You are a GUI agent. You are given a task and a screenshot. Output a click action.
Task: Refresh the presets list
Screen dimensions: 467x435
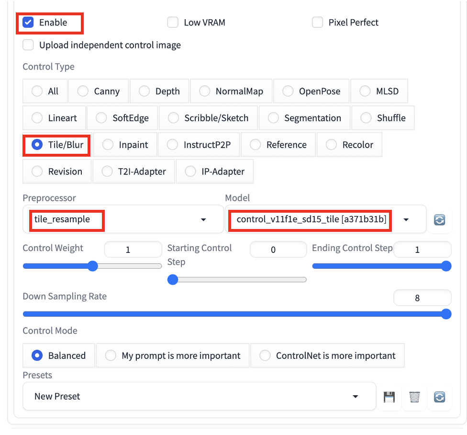tap(439, 397)
